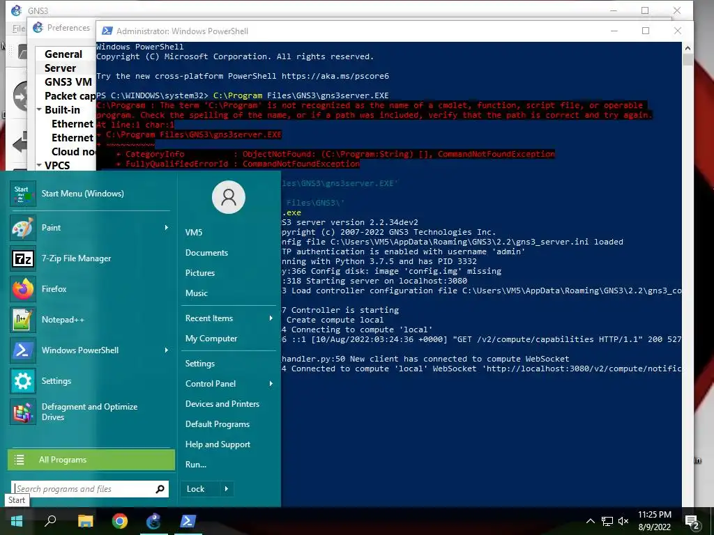
Task: Switch to GNS3 taskbar icon
Action: click(x=154, y=521)
